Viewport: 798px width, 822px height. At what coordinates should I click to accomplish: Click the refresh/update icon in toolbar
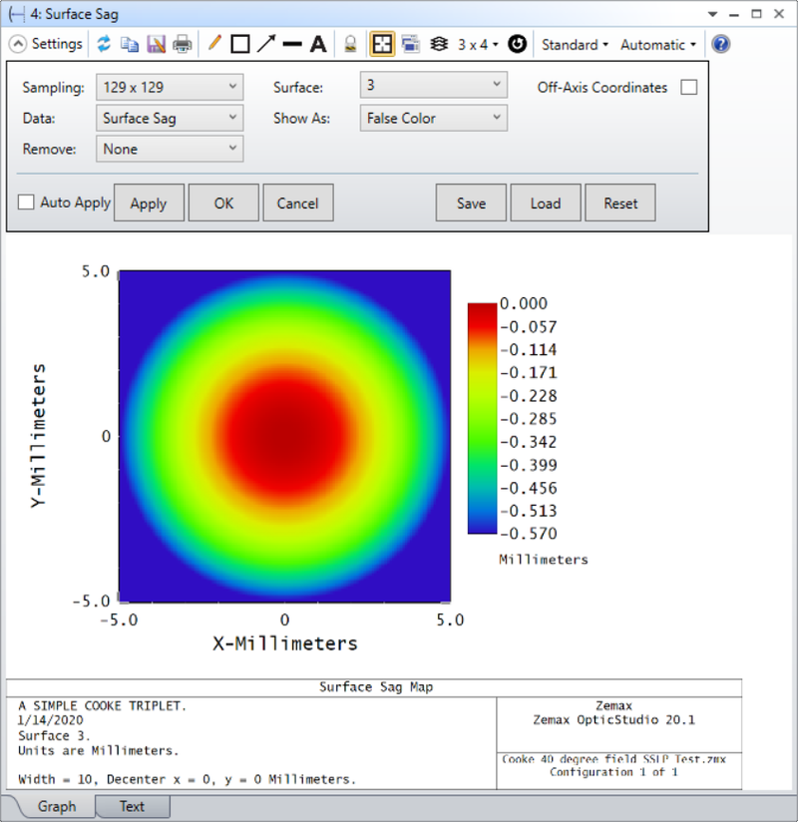tap(104, 44)
